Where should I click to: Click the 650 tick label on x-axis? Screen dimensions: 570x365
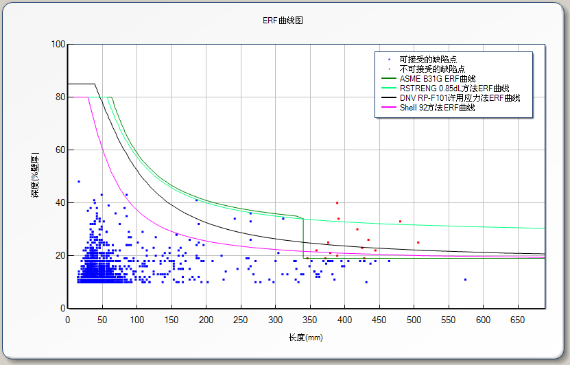[518, 320]
